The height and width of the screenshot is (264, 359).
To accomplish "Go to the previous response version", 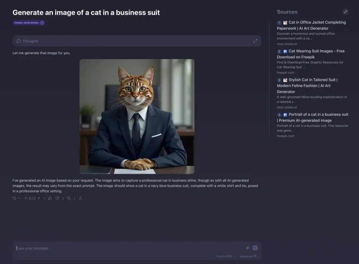I will tap(26, 198).
